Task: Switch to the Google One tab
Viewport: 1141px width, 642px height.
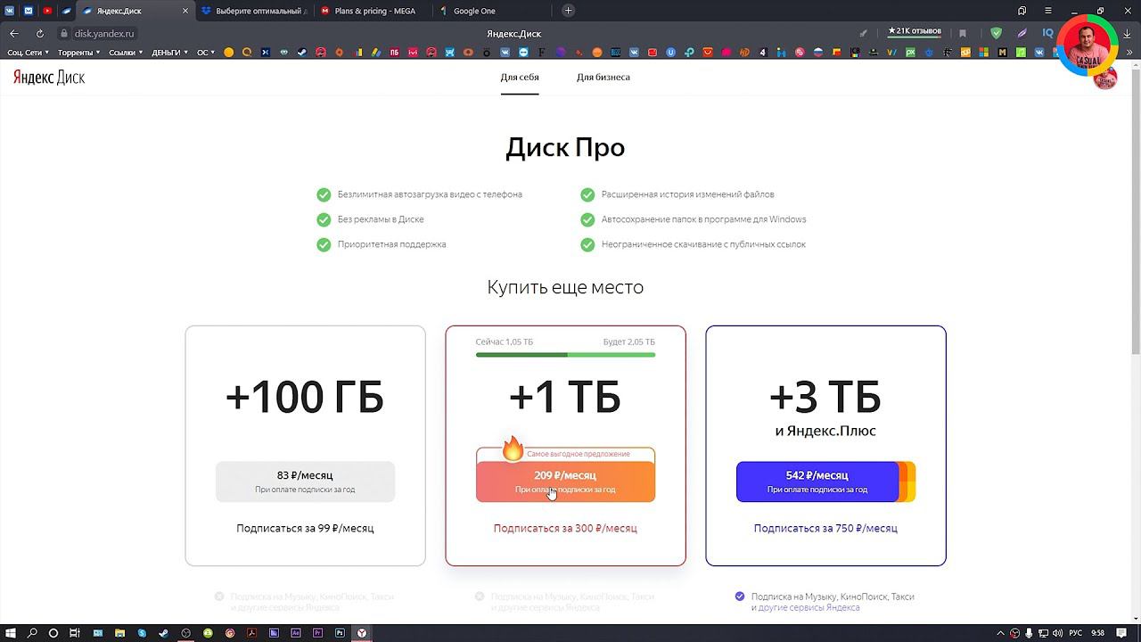Action: (x=492, y=11)
